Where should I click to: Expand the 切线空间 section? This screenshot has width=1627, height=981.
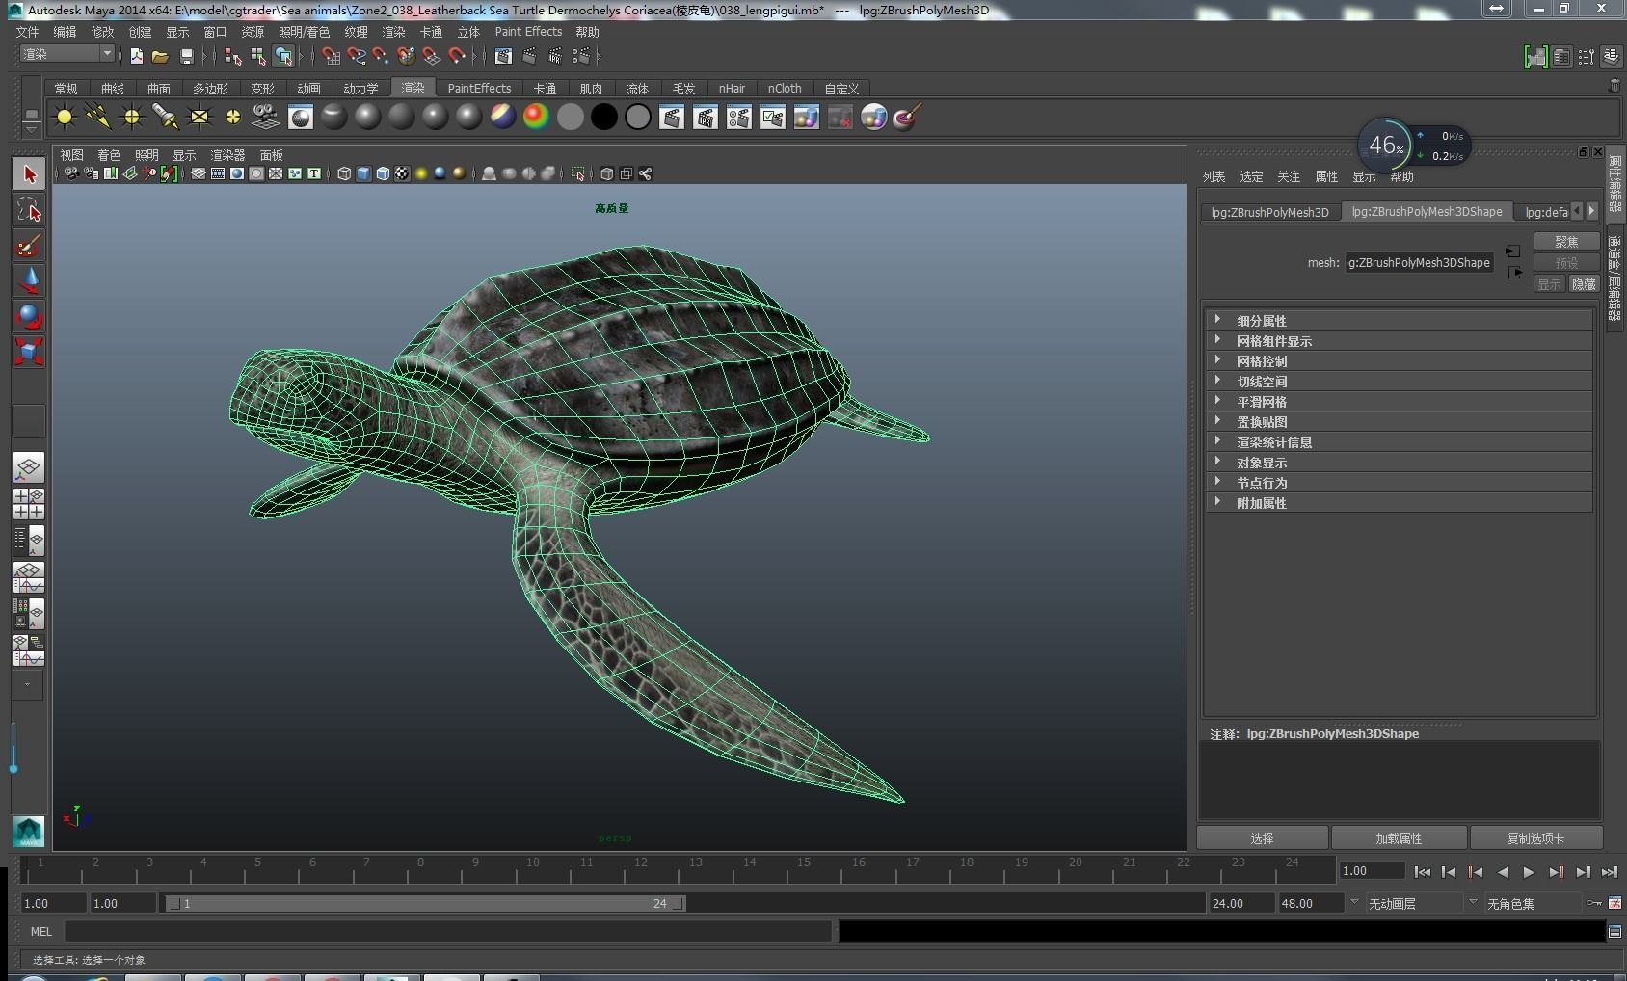[x=1399, y=382]
